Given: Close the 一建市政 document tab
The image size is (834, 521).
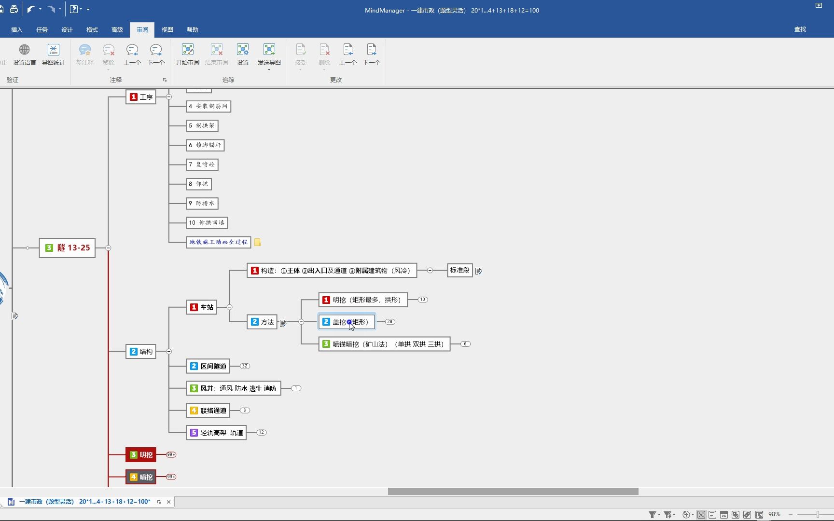Looking at the screenshot, I should [x=168, y=502].
